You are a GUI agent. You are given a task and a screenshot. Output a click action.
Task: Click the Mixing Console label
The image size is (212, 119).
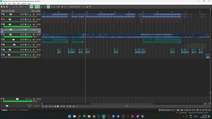pyautogui.click(x=167, y=110)
